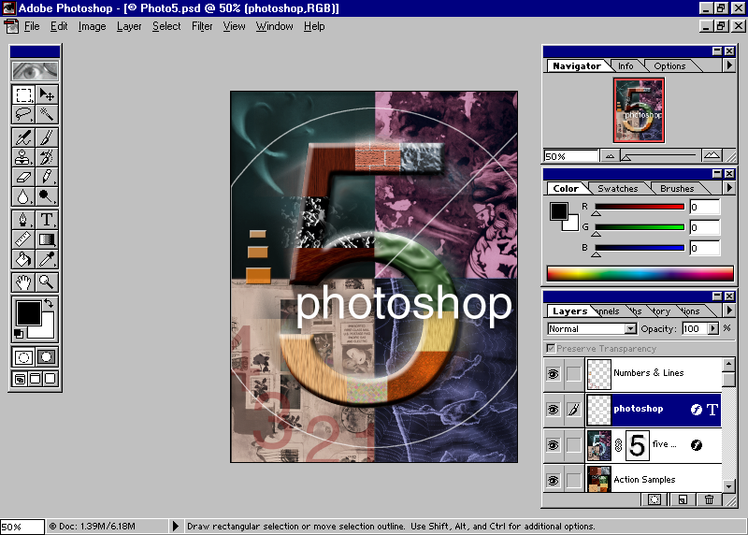This screenshot has width=748, height=535.
Task: Click the zoom percentage field in status bar
Action: 22,527
